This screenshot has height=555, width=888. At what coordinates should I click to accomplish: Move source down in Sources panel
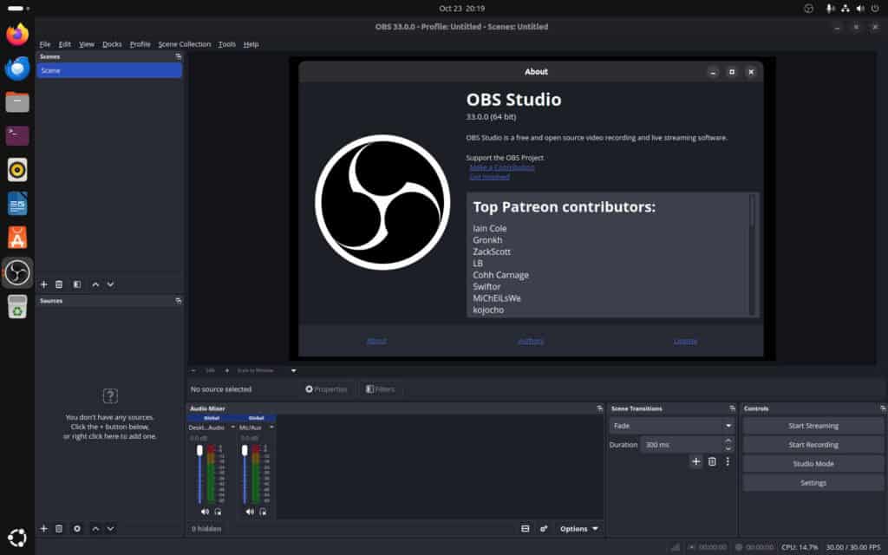click(110, 528)
